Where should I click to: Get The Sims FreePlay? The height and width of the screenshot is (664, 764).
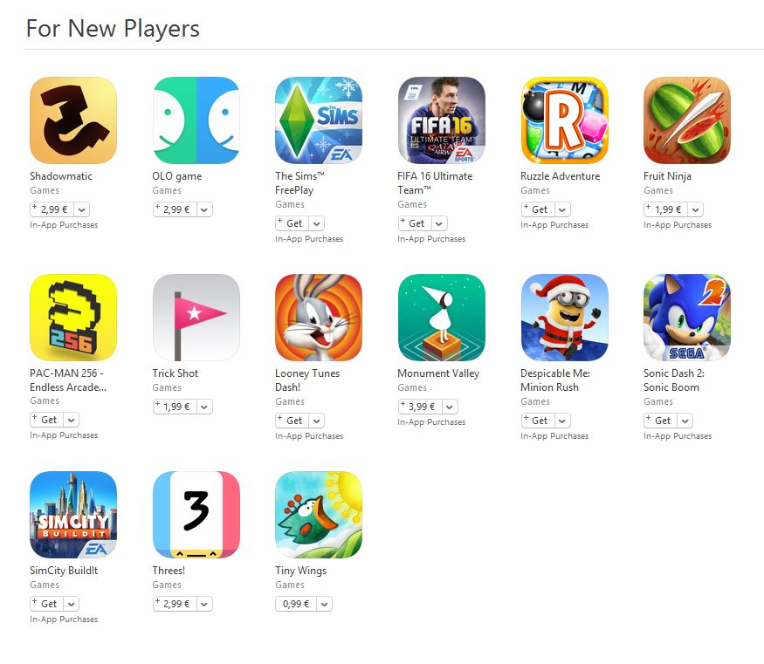293,223
